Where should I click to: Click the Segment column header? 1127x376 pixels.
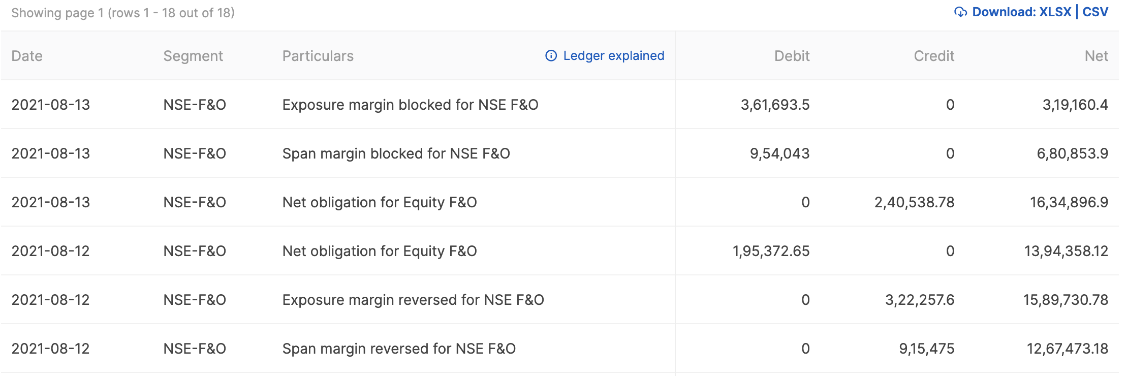[x=193, y=56]
